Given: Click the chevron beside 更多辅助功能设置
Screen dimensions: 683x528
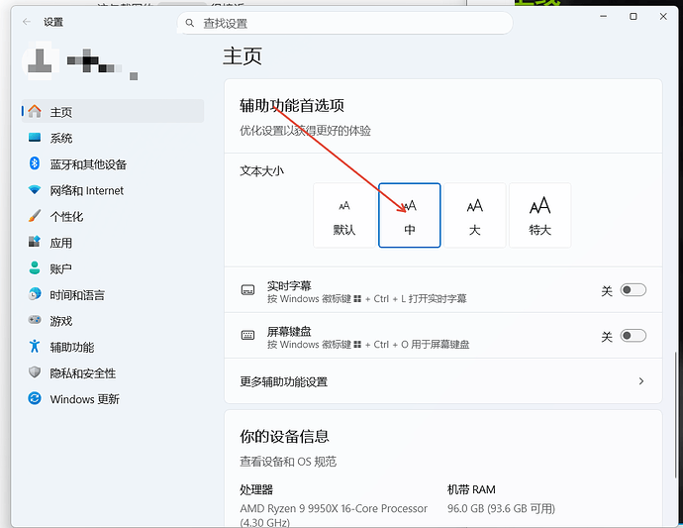Looking at the screenshot, I should tap(641, 381).
